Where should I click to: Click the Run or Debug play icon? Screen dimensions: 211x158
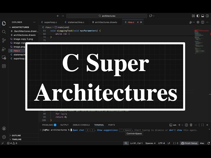click(191, 22)
